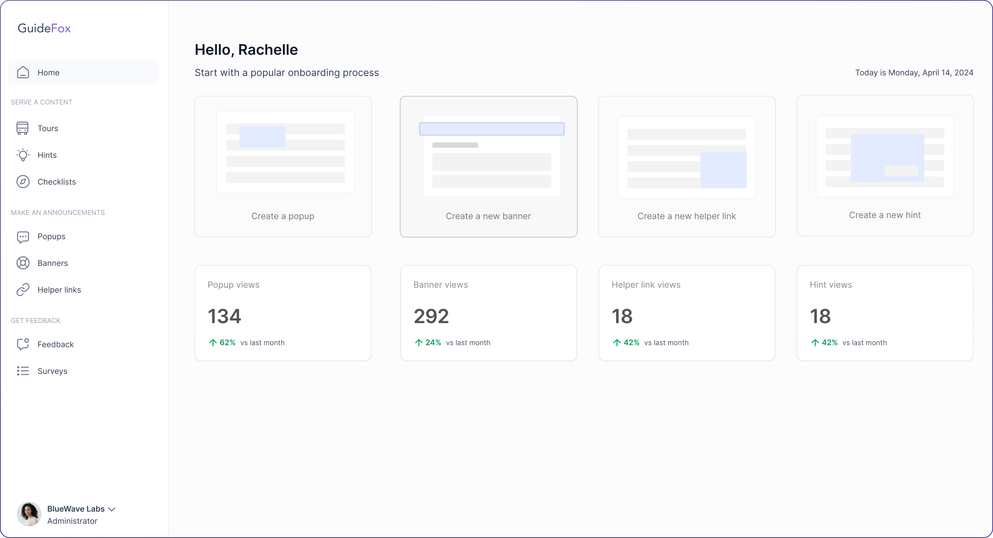Image resolution: width=993 pixels, height=538 pixels.
Task: Click the Hints lightbulb icon
Action: click(23, 155)
